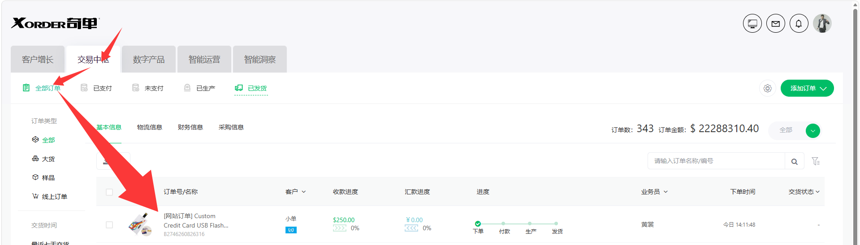Viewport: 860px width, 245px height.
Task: Click the $250.00 collection amount
Action: tap(344, 220)
